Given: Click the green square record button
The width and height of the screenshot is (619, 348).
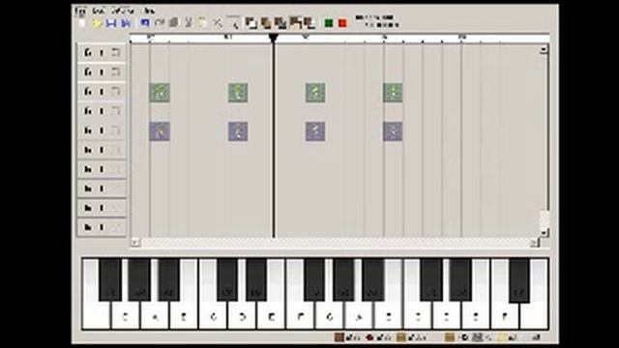Looking at the screenshot, I should pos(329,23).
